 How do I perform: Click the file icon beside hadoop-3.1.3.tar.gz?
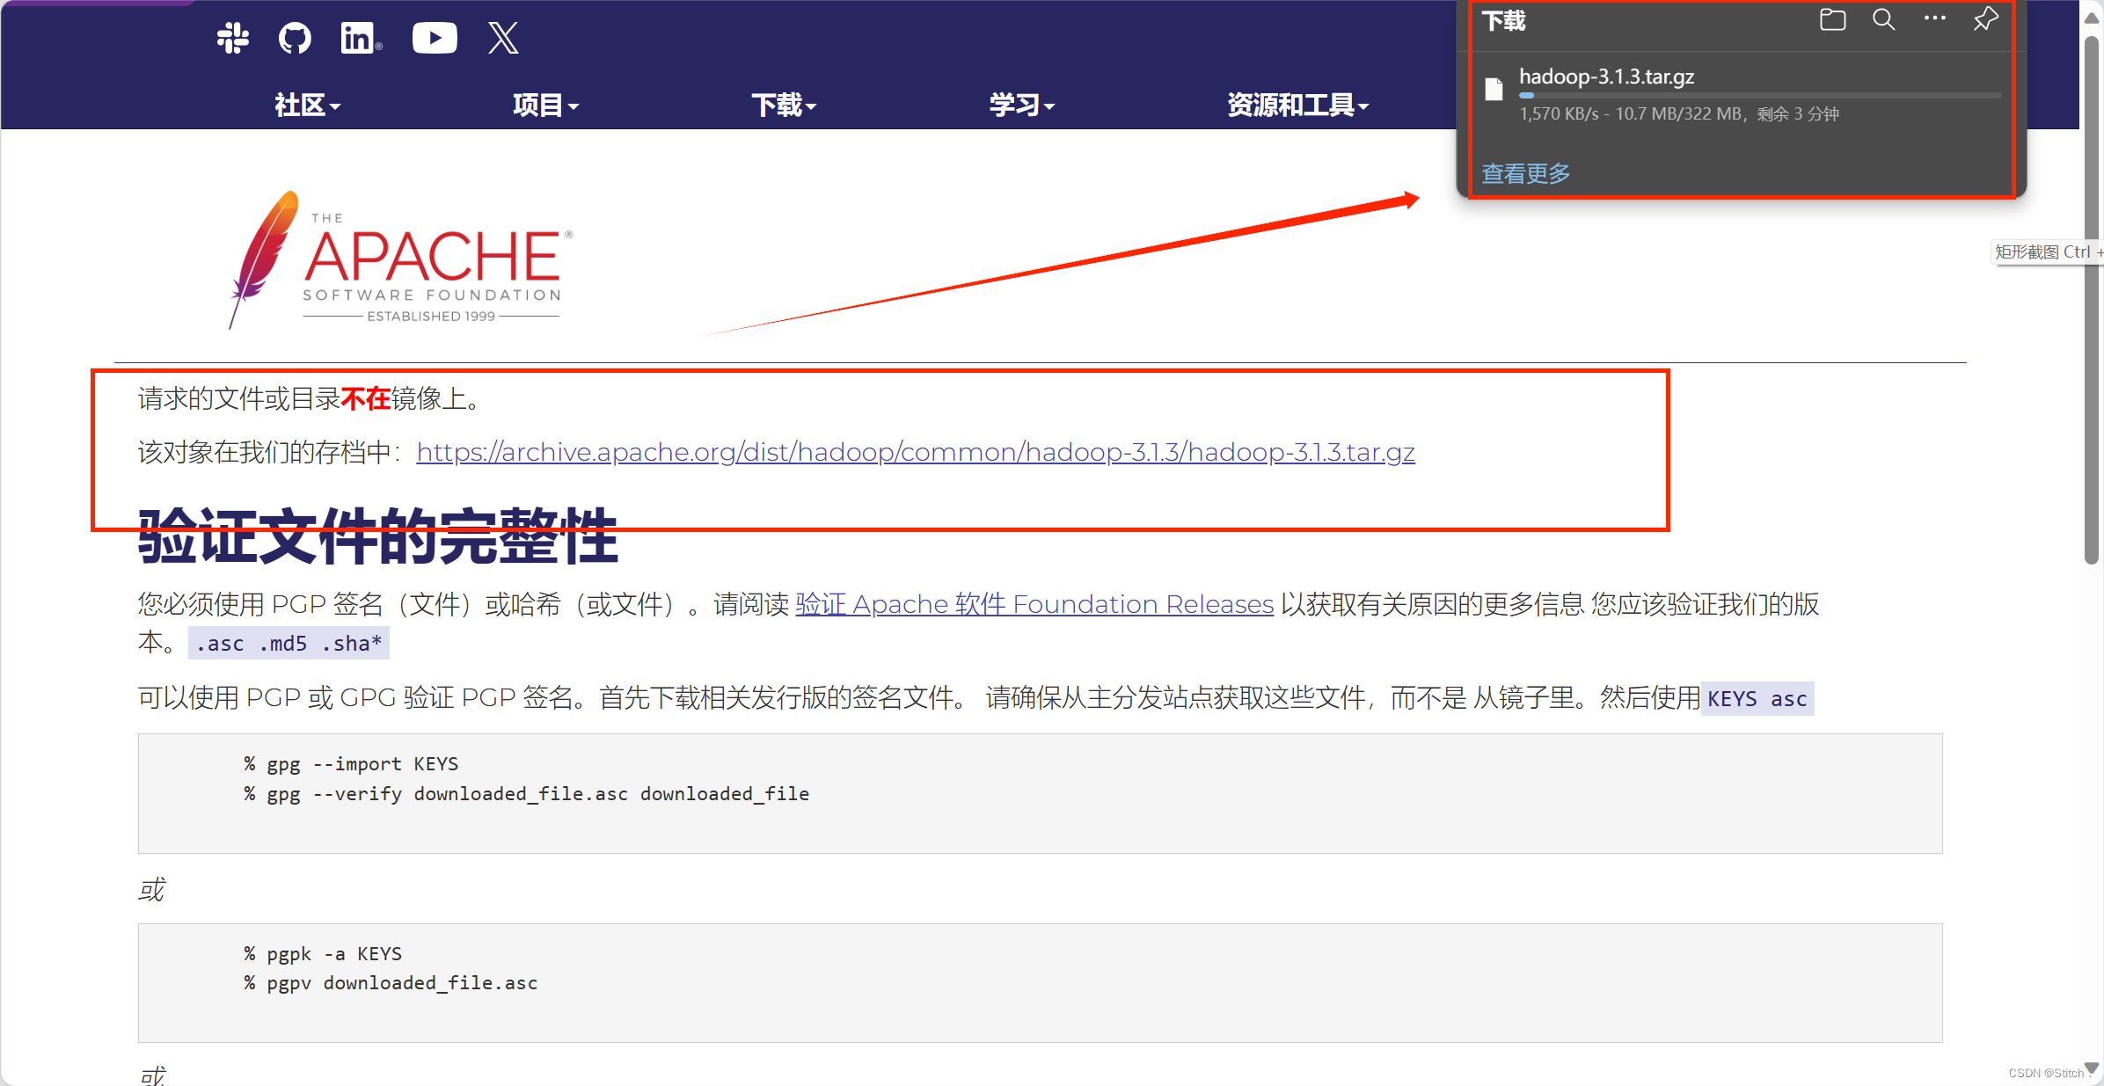point(1494,90)
